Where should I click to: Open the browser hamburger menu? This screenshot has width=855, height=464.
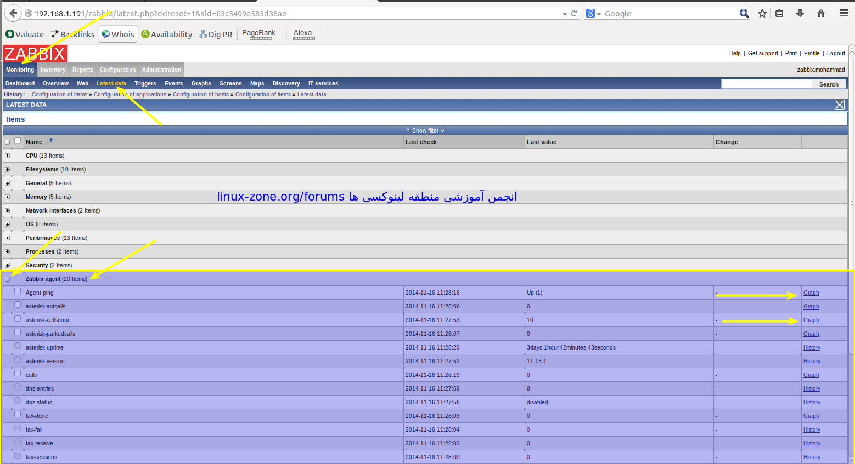pos(844,13)
